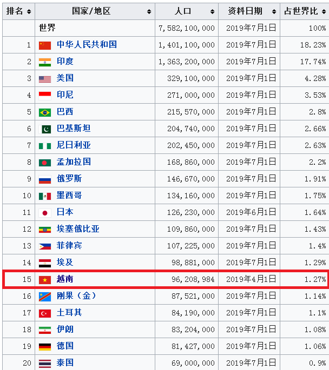Click the Nigeria flag icon

click(x=45, y=146)
